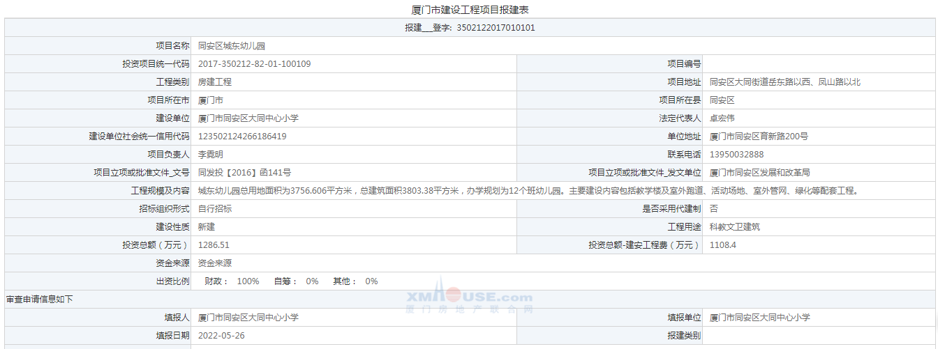This screenshot has width=938, height=349.
Task: Click the 自行招标 bidding form value
Action: point(215,209)
